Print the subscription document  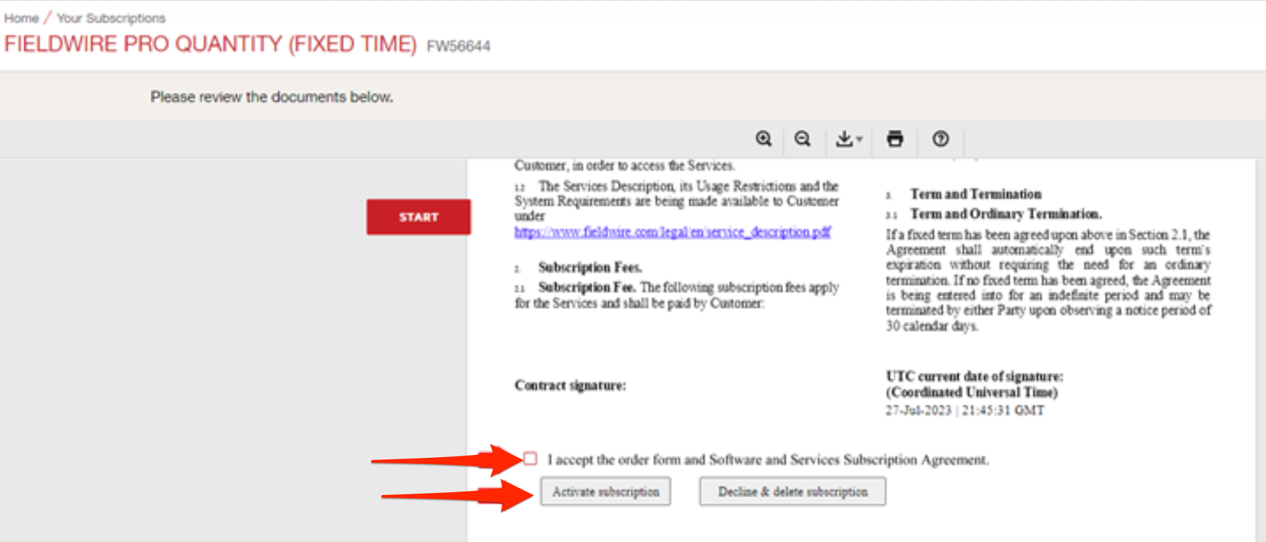[x=895, y=139]
